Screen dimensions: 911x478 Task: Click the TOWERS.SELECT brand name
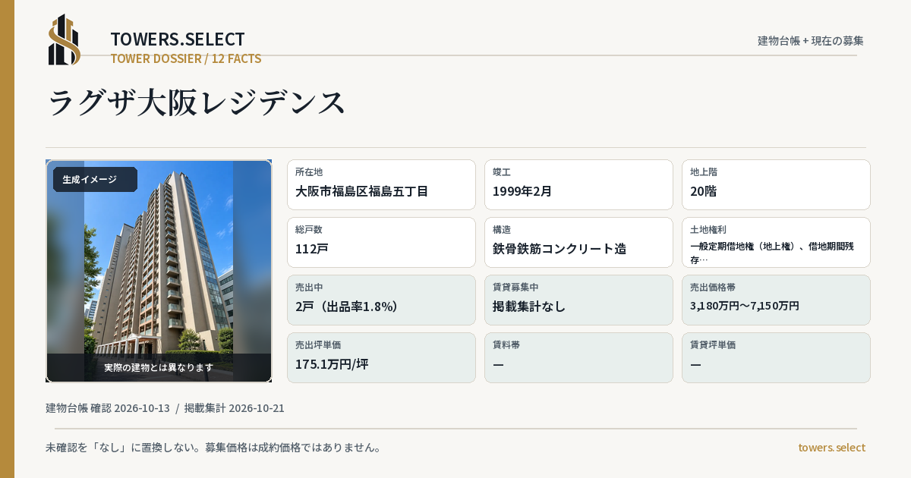178,39
